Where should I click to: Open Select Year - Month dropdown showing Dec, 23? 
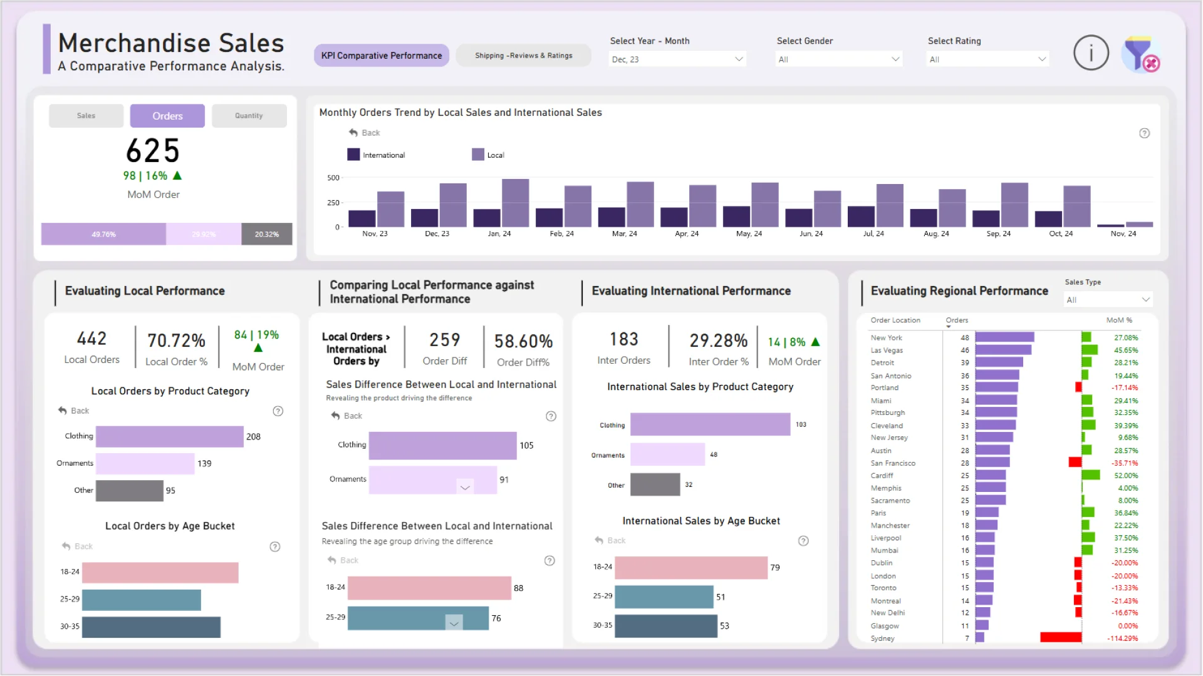[677, 59]
